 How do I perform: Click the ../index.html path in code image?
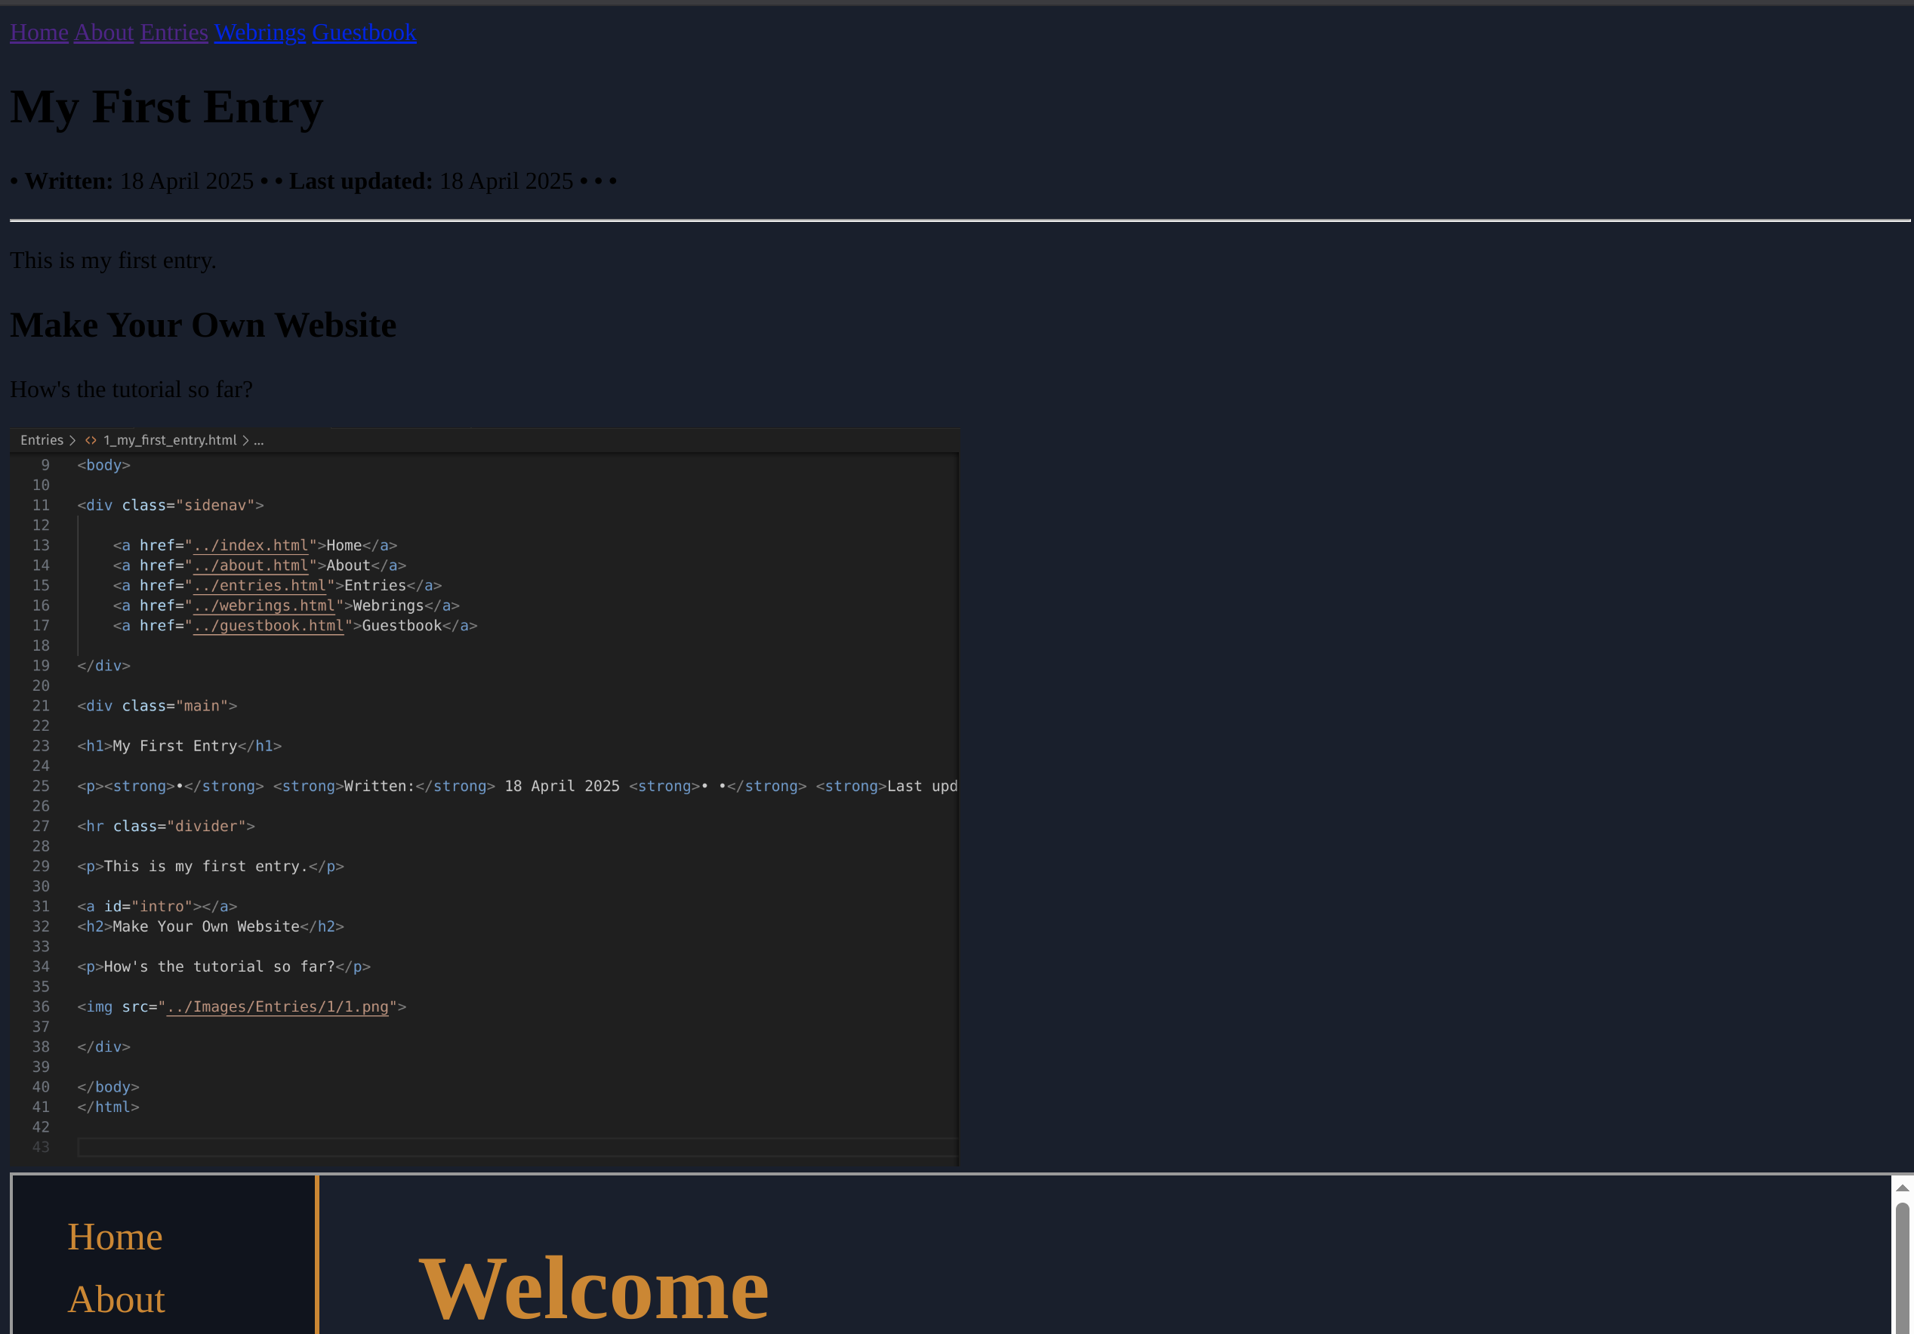251,545
